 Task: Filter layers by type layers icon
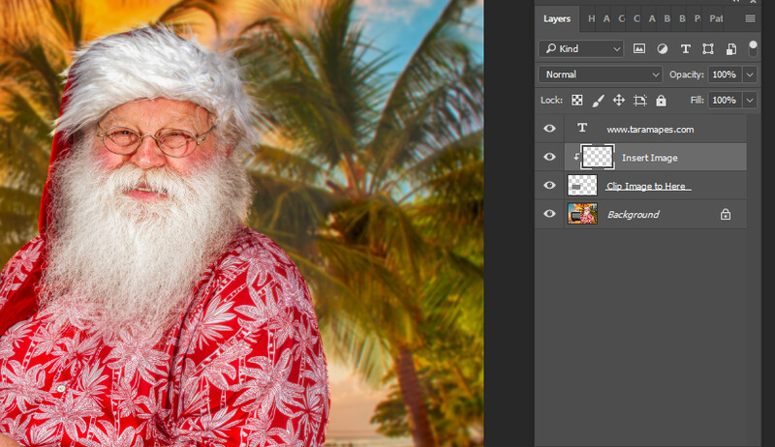click(x=685, y=48)
